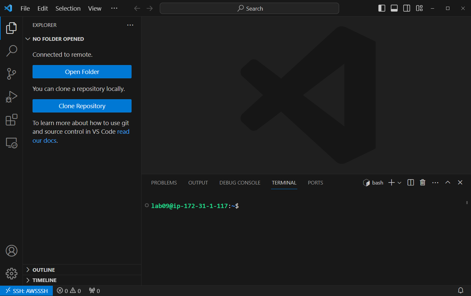471x296 pixels.
Task: Open the Edit menu
Action: coord(43,8)
